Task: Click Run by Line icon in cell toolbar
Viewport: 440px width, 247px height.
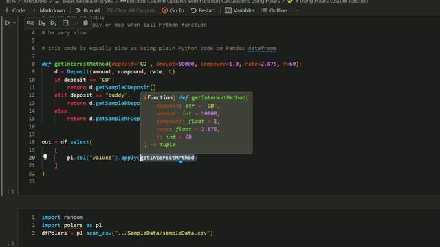Action: (30, 23)
